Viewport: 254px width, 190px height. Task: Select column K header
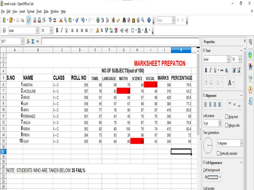point(181,50)
